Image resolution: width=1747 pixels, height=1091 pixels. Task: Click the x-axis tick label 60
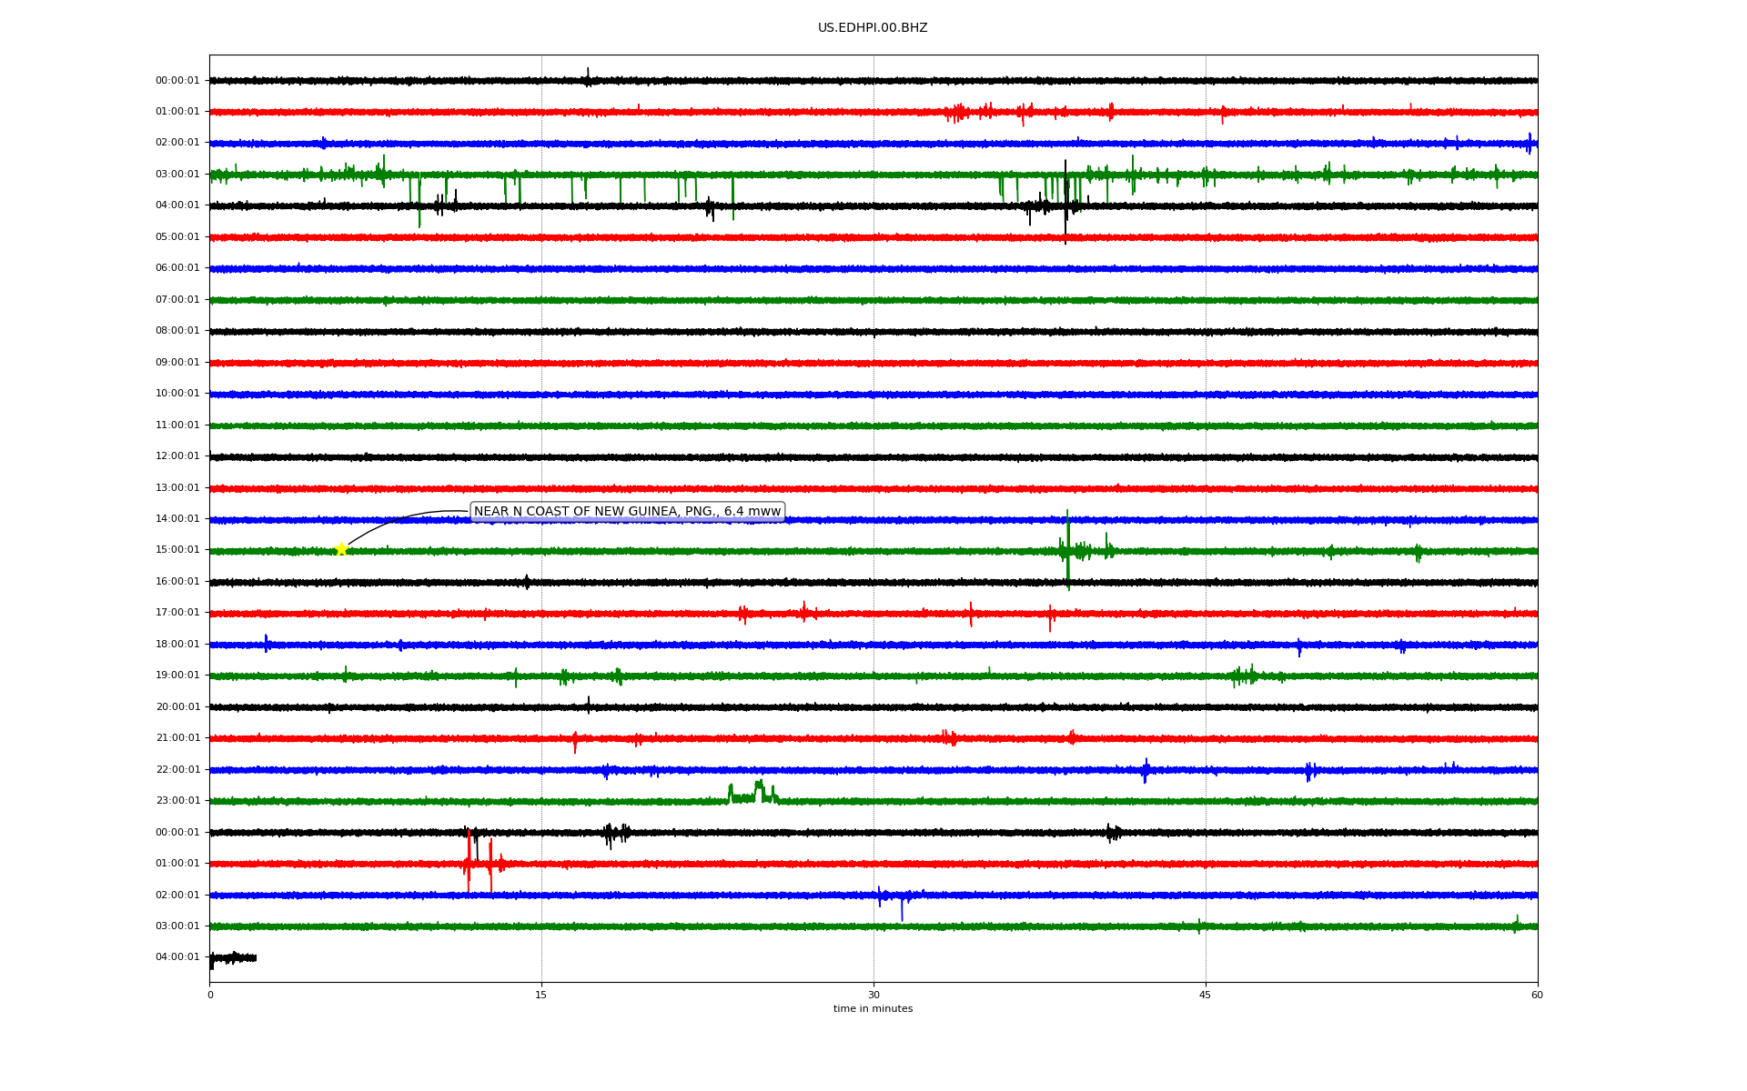coord(1537,995)
